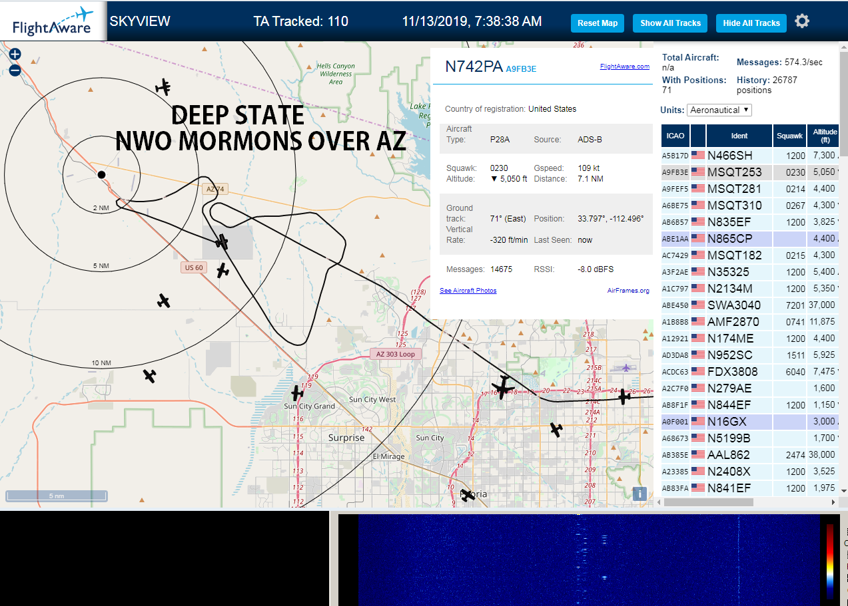848x606 pixels.
Task: Sort table by Altitude column
Action: 825,135
